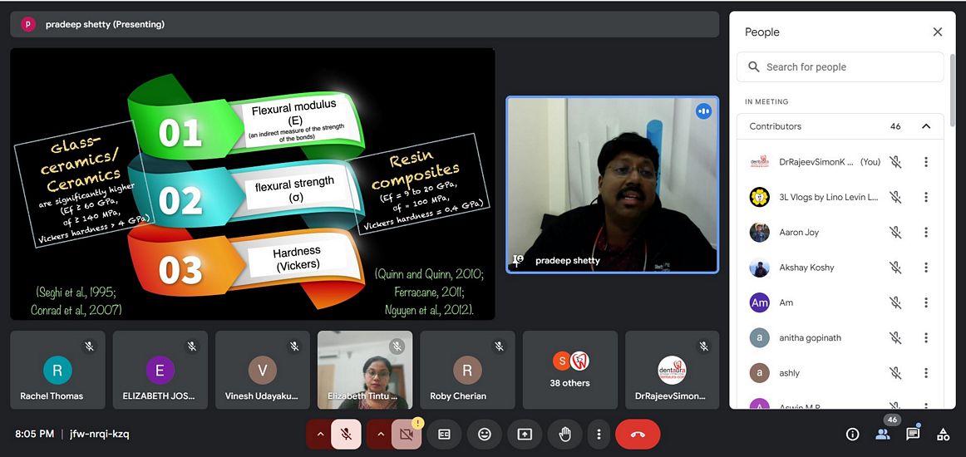Click the pin icon on pradeep shetty's video
Viewport: 966px width, 457px height.
click(517, 261)
